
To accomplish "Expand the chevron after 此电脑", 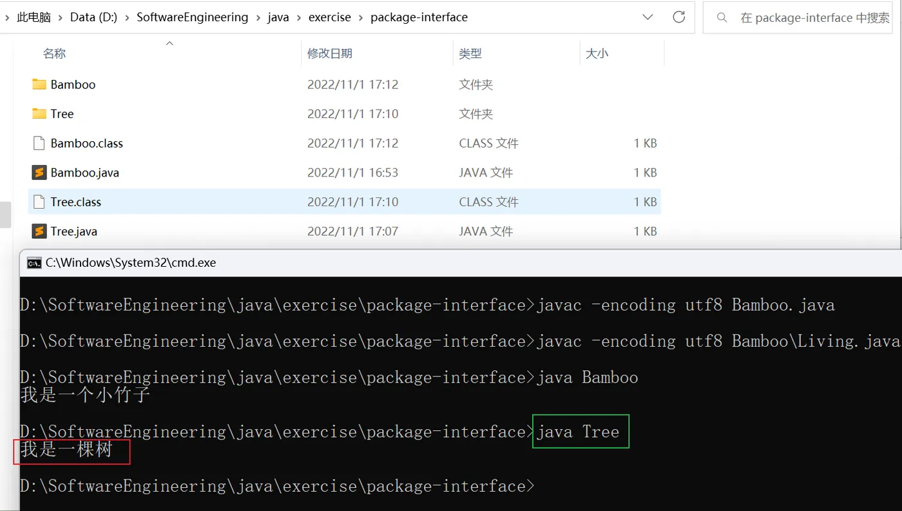I will click(61, 17).
